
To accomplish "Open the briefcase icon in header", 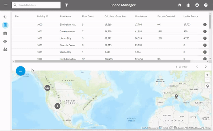I will [x=188, y=5].
